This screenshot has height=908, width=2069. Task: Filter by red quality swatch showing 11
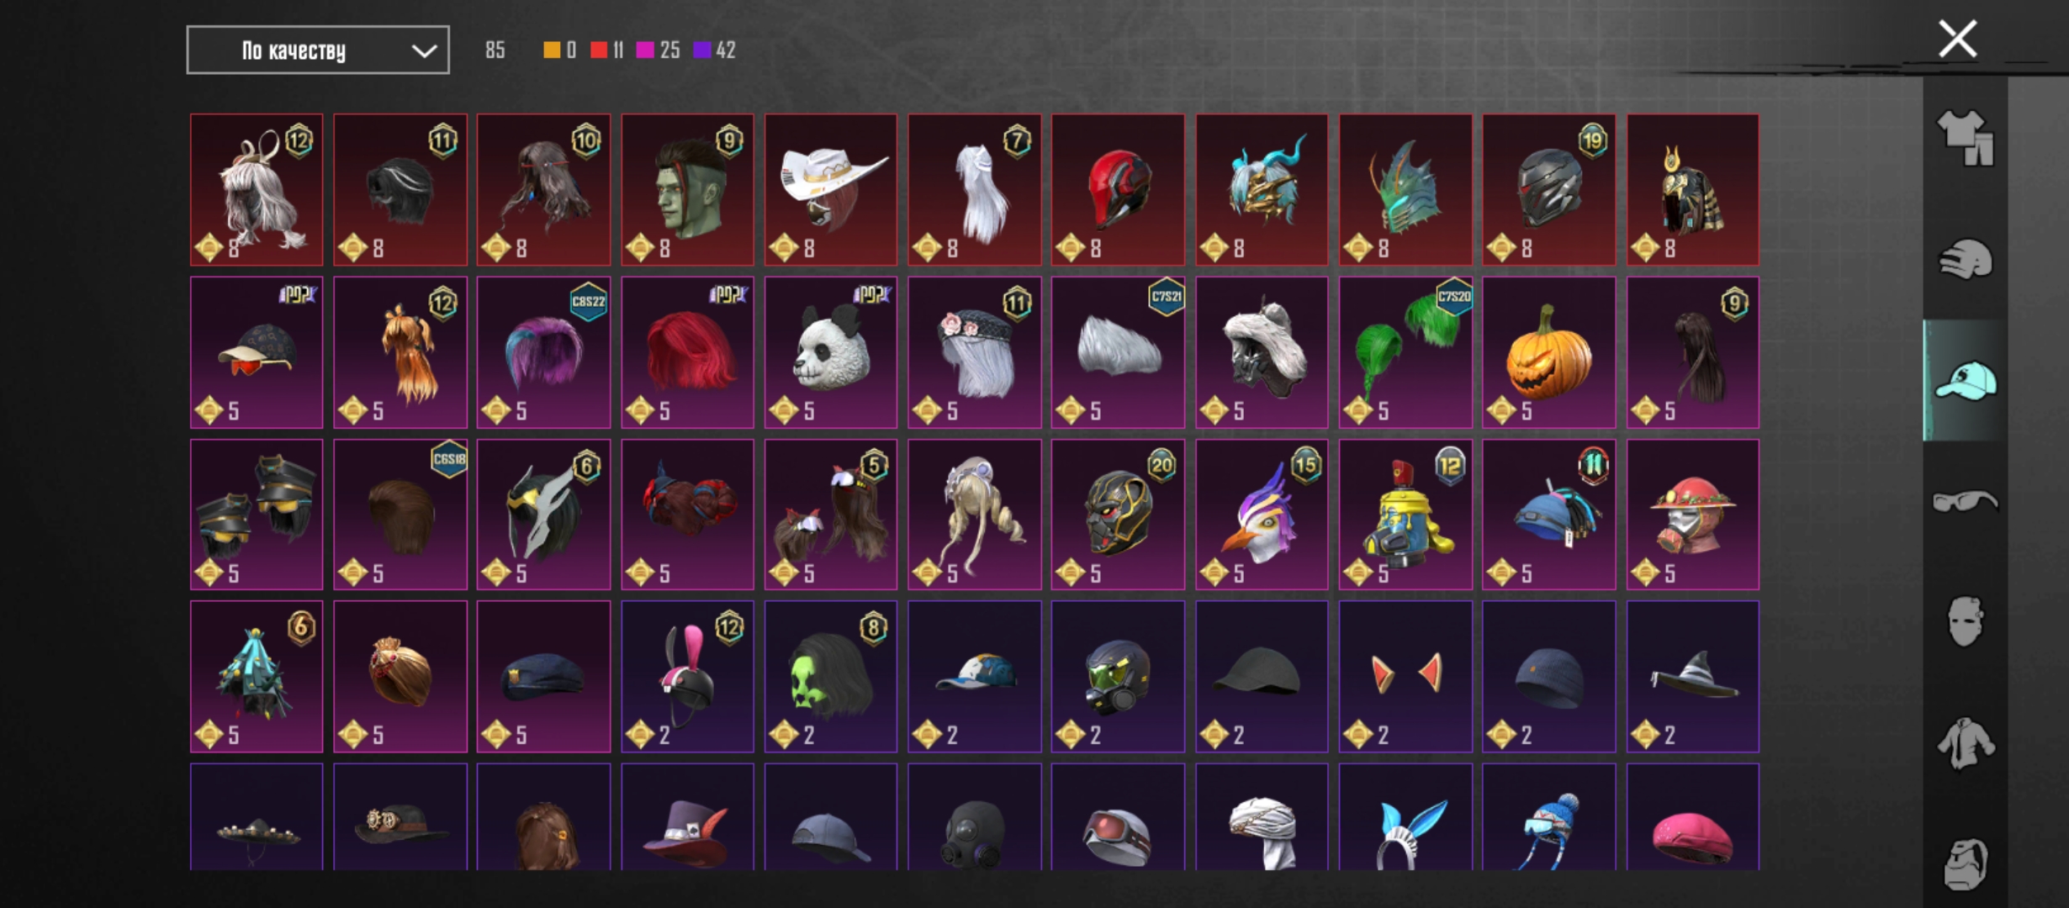pos(607,50)
